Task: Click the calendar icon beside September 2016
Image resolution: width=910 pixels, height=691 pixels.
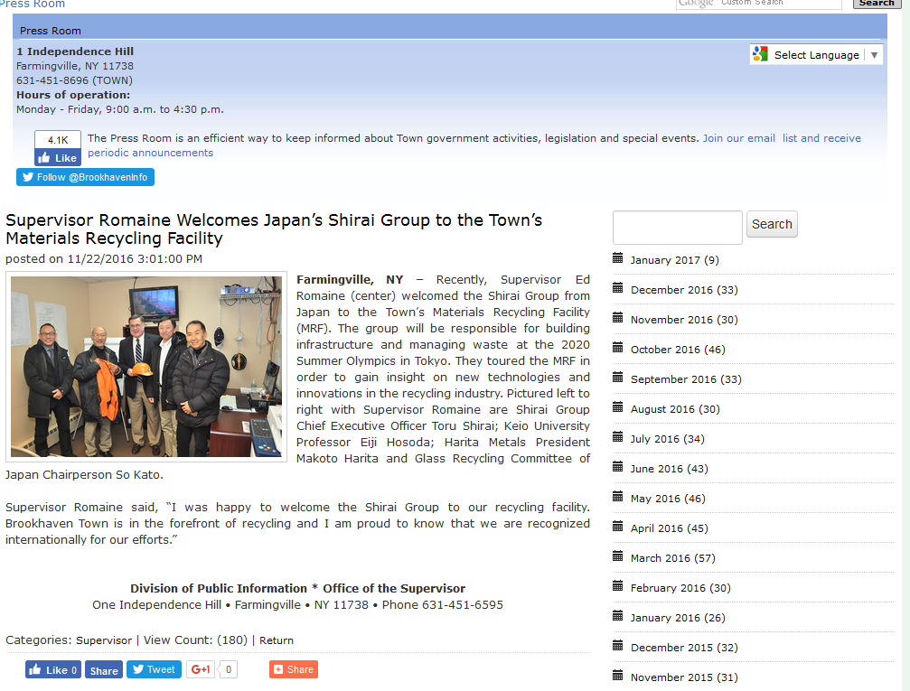Action: pos(617,378)
